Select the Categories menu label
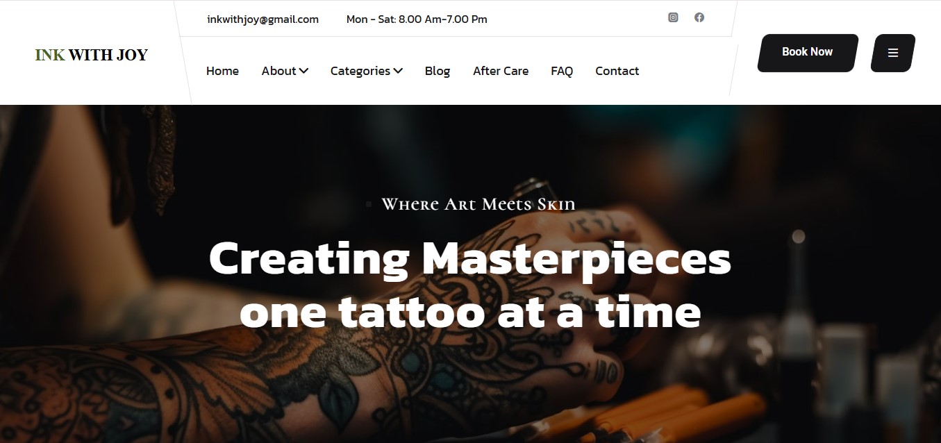The width and height of the screenshot is (941, 443). click(360, 71)
